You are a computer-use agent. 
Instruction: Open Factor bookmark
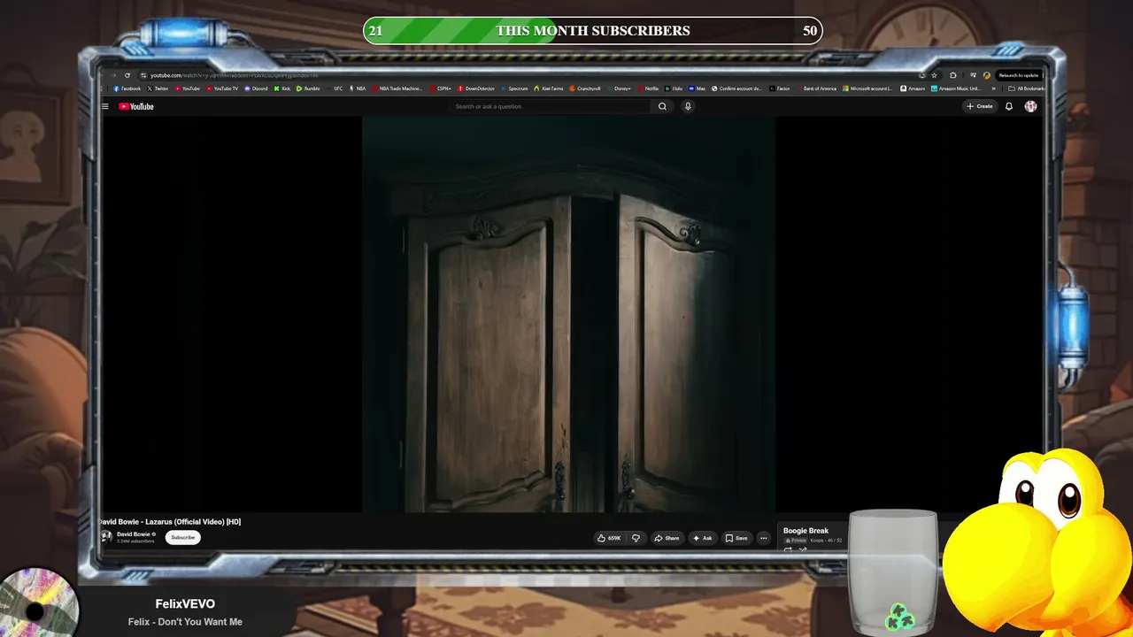coord(780,88)
